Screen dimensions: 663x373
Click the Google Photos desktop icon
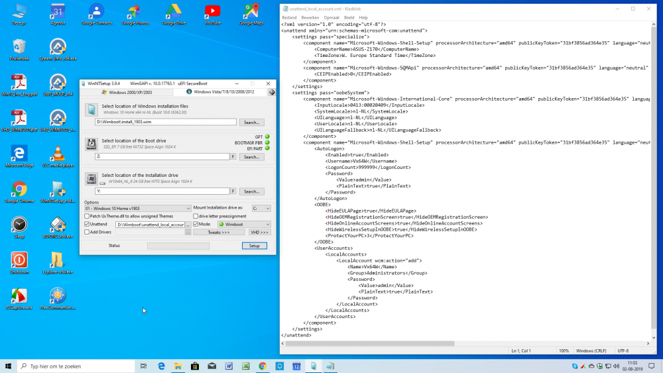(135, 13)
